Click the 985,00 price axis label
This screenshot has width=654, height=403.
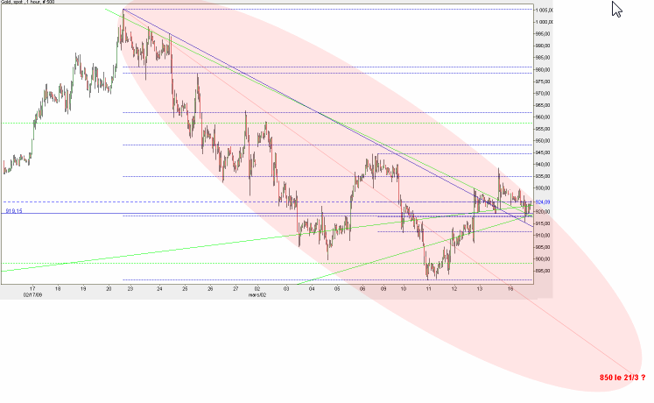(x=543, y=58)
